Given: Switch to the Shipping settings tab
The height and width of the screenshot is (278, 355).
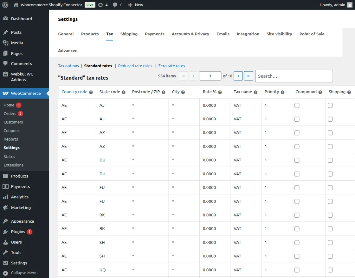Looking at the screenshot, I should point(129,34).
